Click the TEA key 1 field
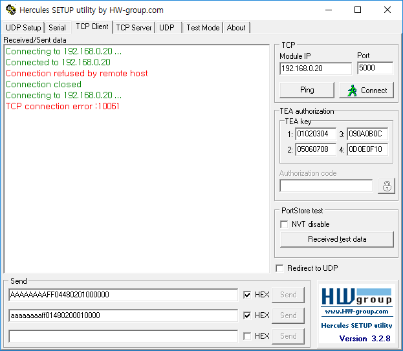The image size is (403, 351). pyautogui.click(x=316, y=134)
